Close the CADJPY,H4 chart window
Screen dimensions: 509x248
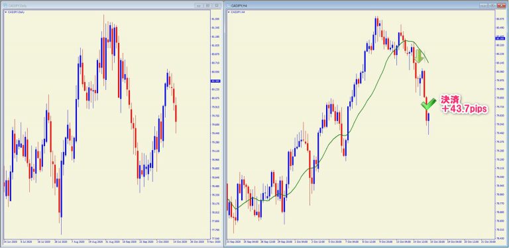(x=501, y=5)
